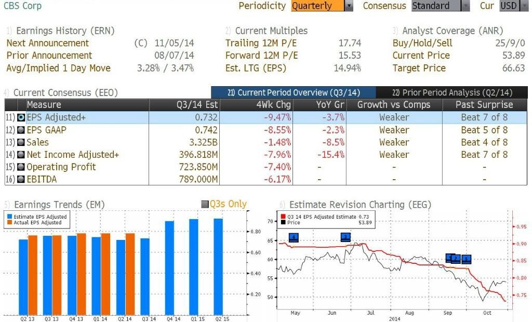Click the EBITDA estimate 789.000M
This screenshot has height=322, width=532.
(x=198, y=179)
